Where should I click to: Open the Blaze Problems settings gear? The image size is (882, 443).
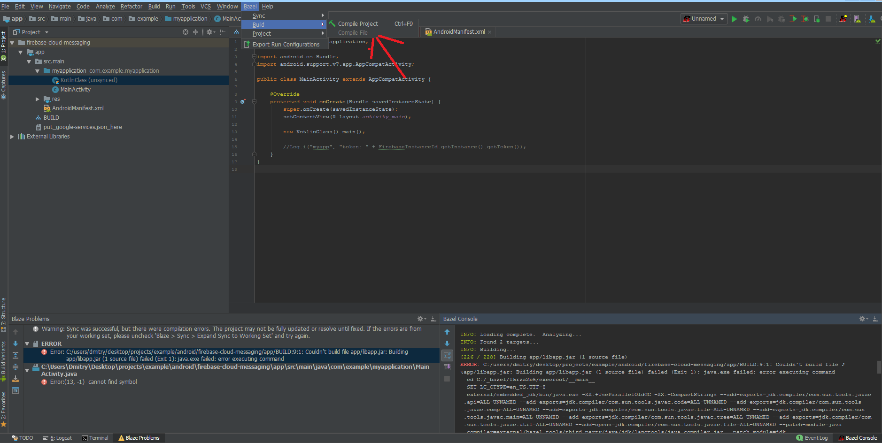click(x=419, y=319)
